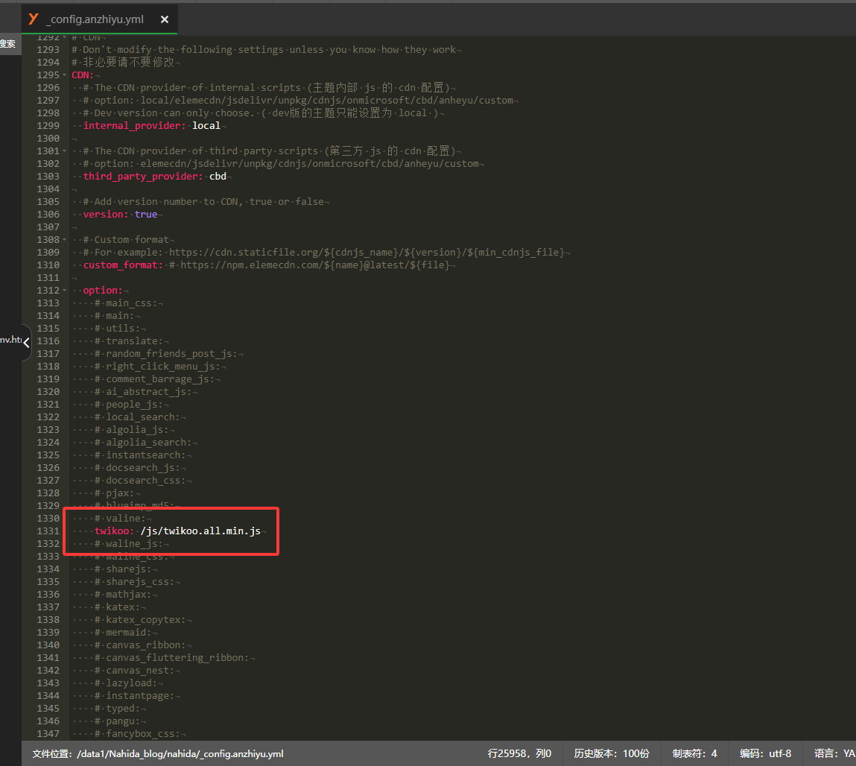
Task: Collapse the option block at line 1312
Action: [x=65, y=291]
